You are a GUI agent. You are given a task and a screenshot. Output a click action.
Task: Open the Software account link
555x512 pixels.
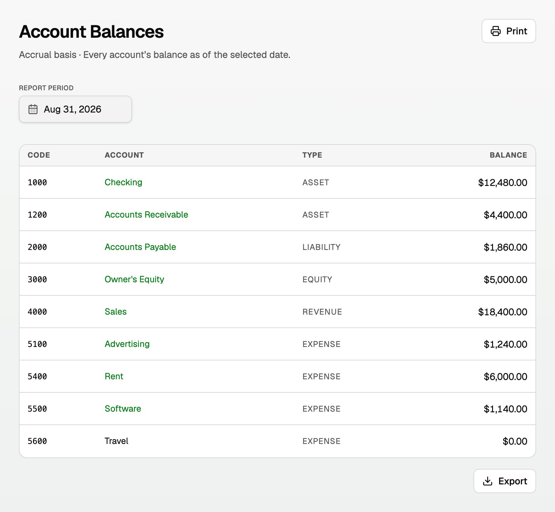(123, 409)
